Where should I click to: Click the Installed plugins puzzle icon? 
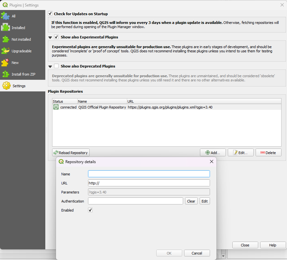click(6, 27)
